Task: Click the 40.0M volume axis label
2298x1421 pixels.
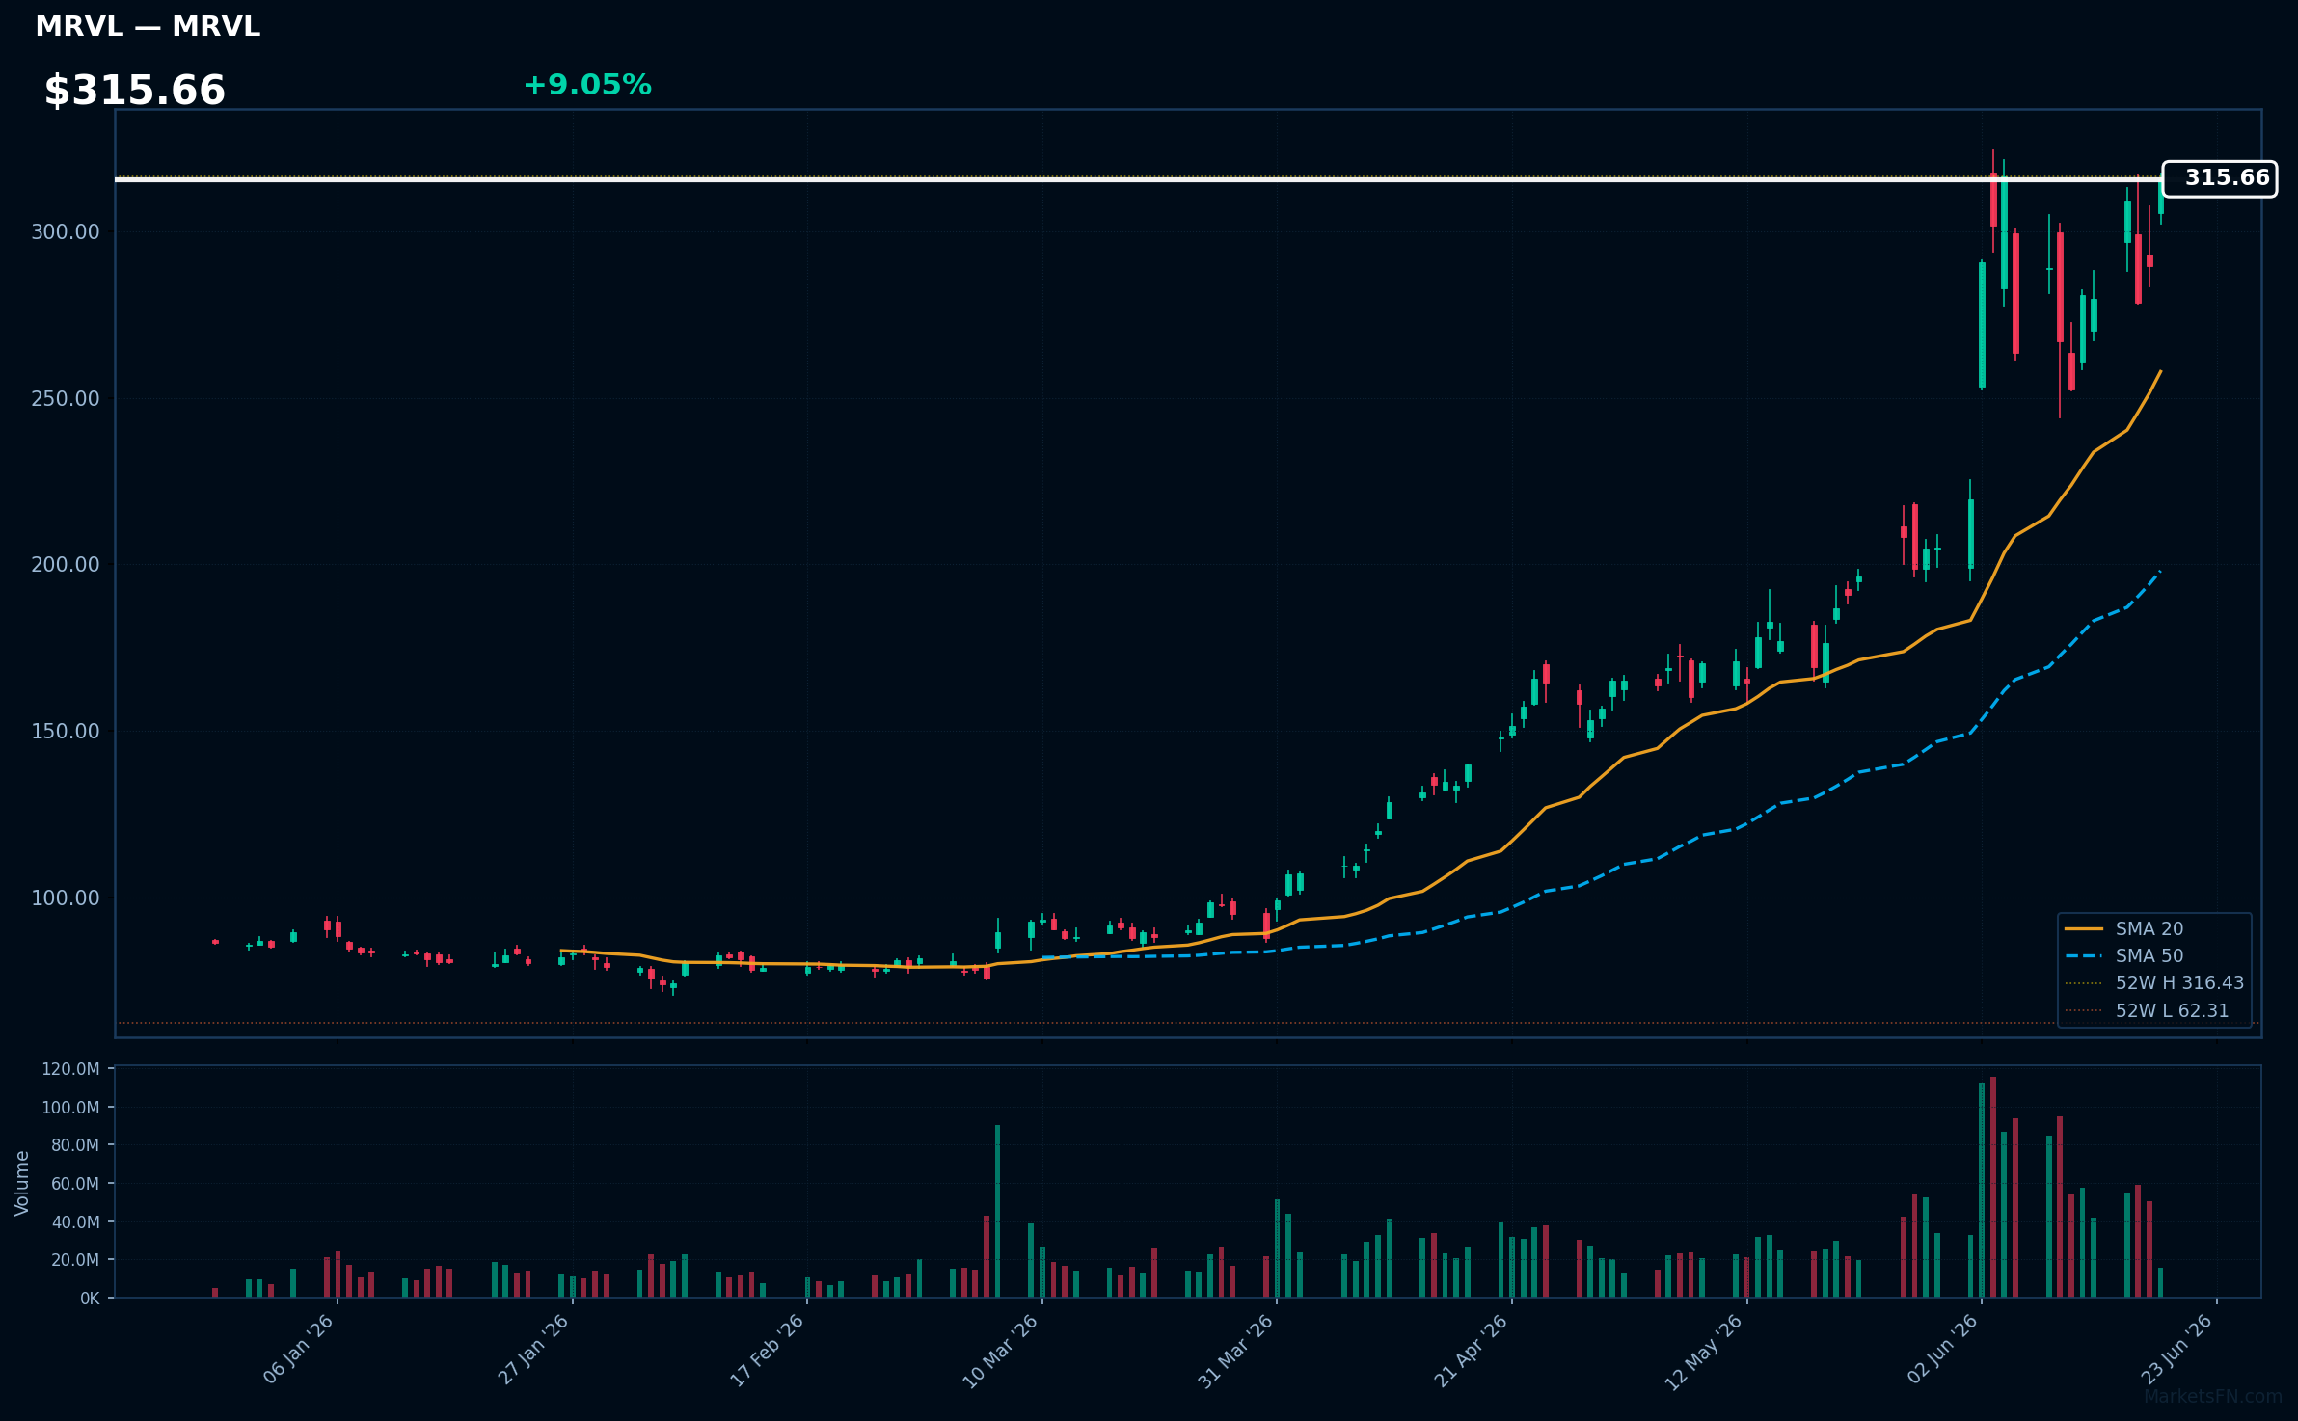Action: pyautogui.click(x=75, y=1222)
